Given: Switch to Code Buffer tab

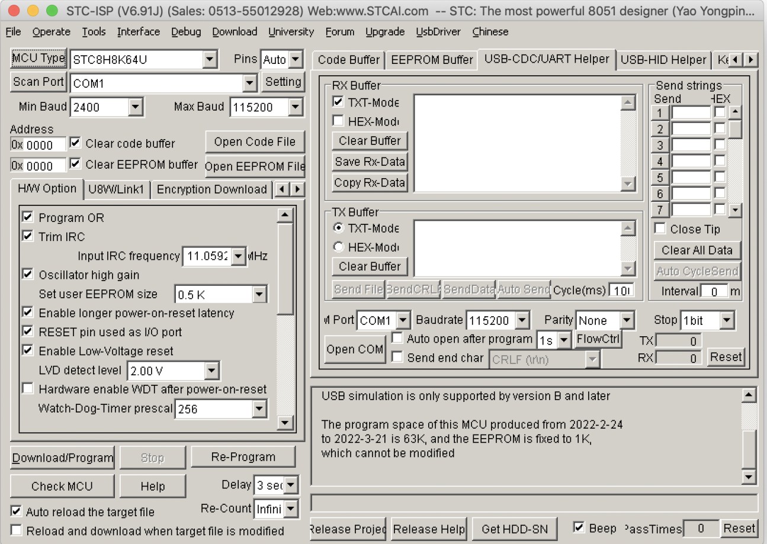Looking at the screenshot, I should pyautogui.click(x=349, y=60).
